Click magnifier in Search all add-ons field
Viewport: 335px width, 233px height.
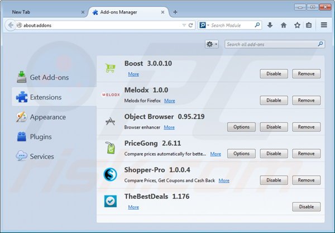[320, 44]
